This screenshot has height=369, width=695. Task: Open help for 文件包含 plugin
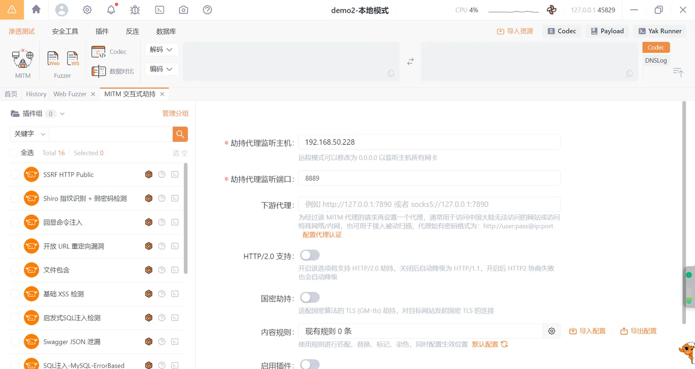click(x=162, y=270)
